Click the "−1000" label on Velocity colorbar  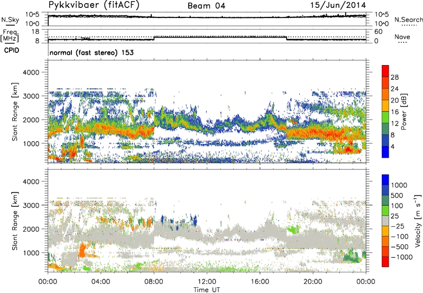pos(401,257)
